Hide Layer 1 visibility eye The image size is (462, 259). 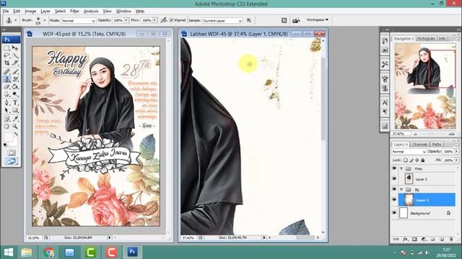(394, 200)
